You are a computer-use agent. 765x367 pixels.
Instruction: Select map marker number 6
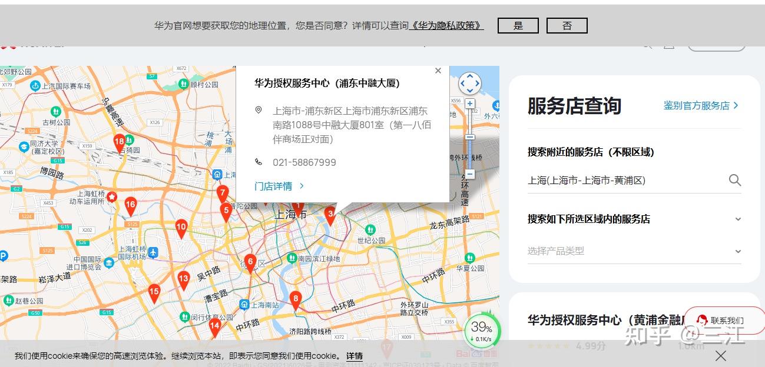pos(250,263)
